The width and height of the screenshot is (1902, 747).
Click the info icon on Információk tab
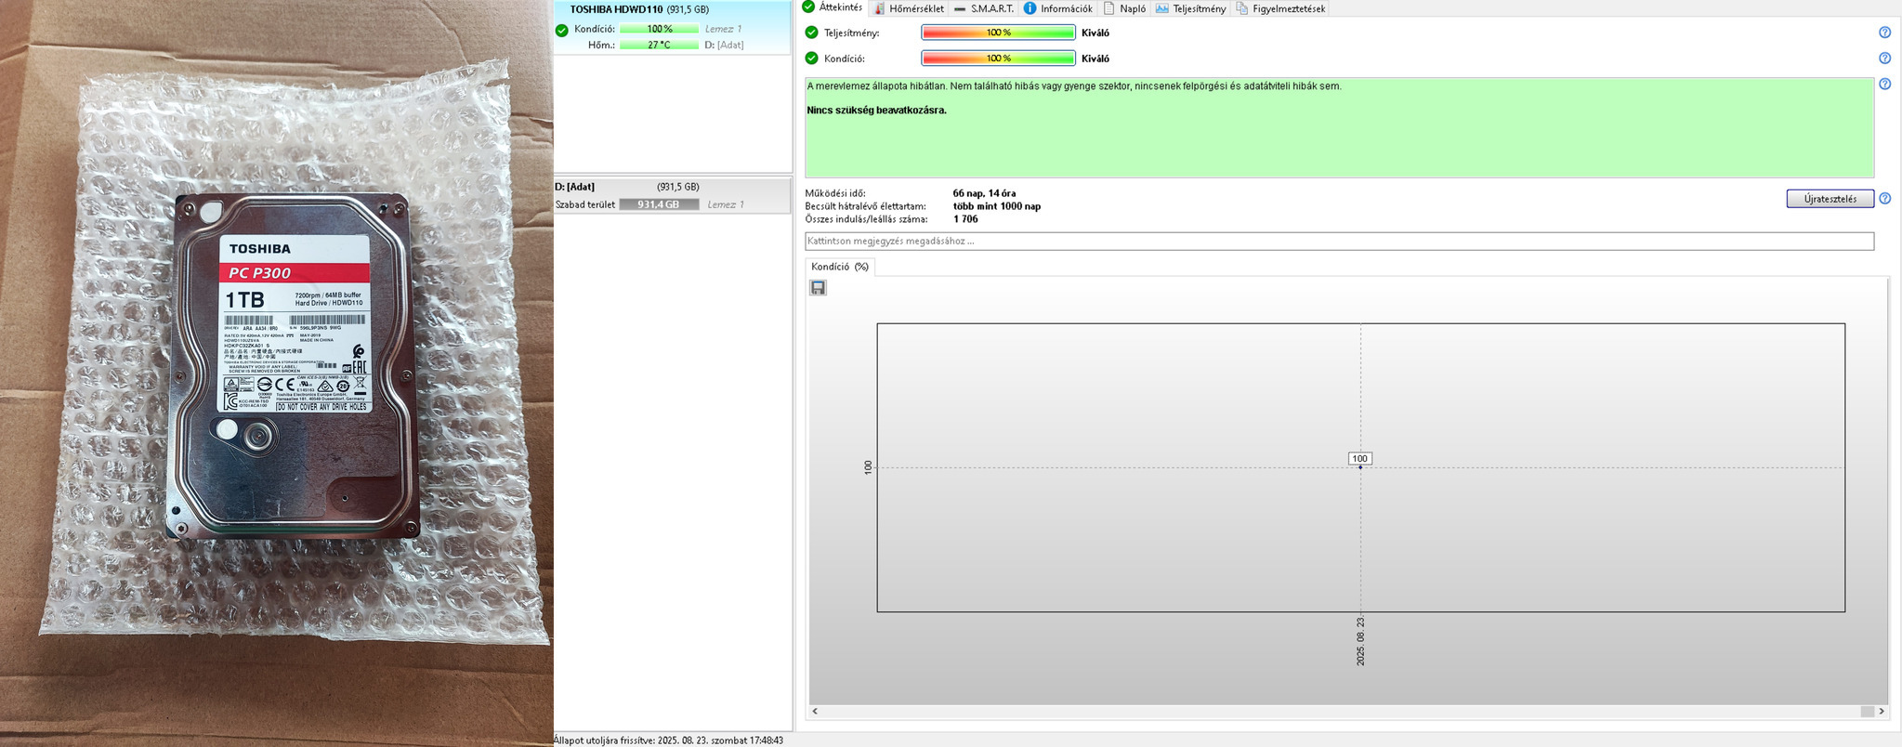click(x=1030, y=8)
